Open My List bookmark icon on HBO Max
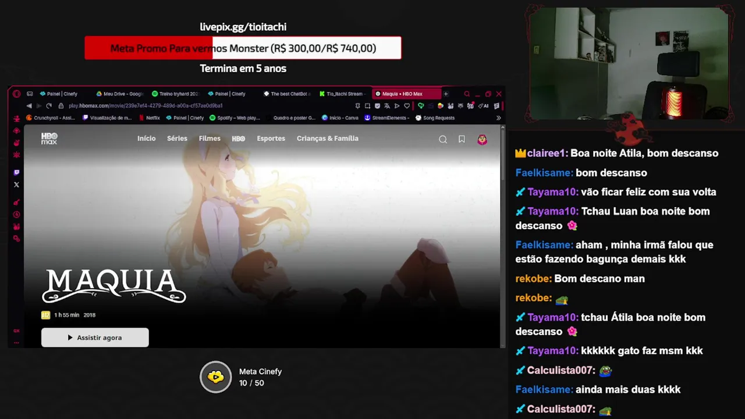The width and height of the screenshot is (745, 419). pos(462,139)
